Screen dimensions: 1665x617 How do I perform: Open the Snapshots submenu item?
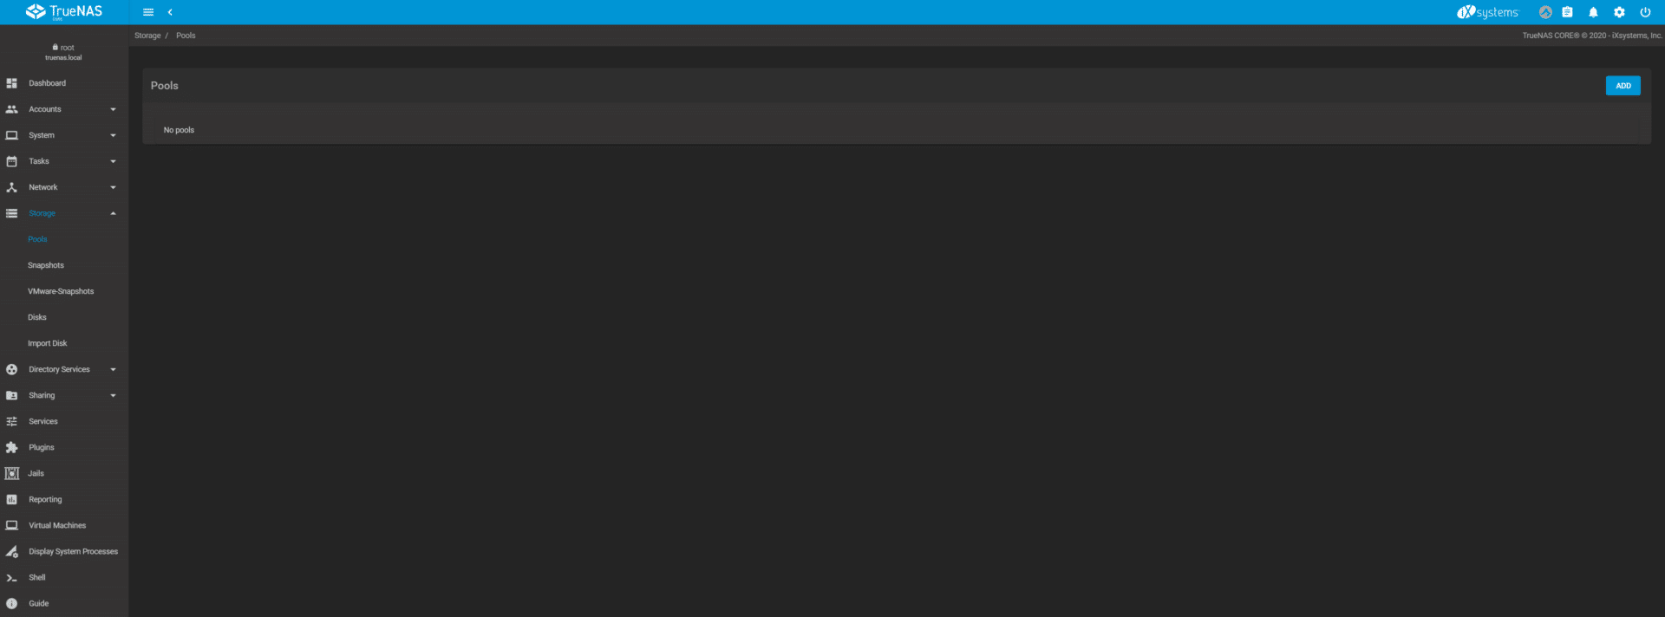46,265
